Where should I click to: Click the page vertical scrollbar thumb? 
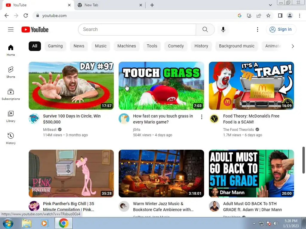(x=304, y=160)
